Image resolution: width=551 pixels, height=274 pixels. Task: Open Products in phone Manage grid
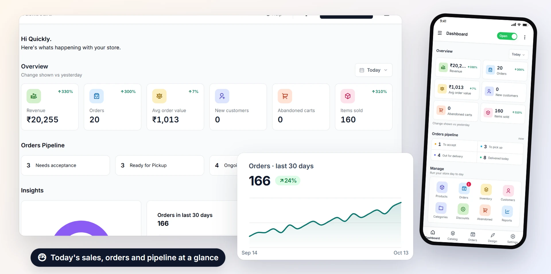[x=442, y=190]
